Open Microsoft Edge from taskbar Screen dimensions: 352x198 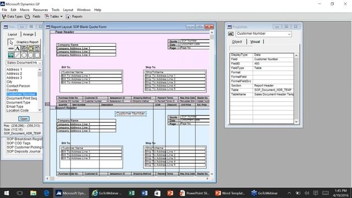(x=46, y=193)
